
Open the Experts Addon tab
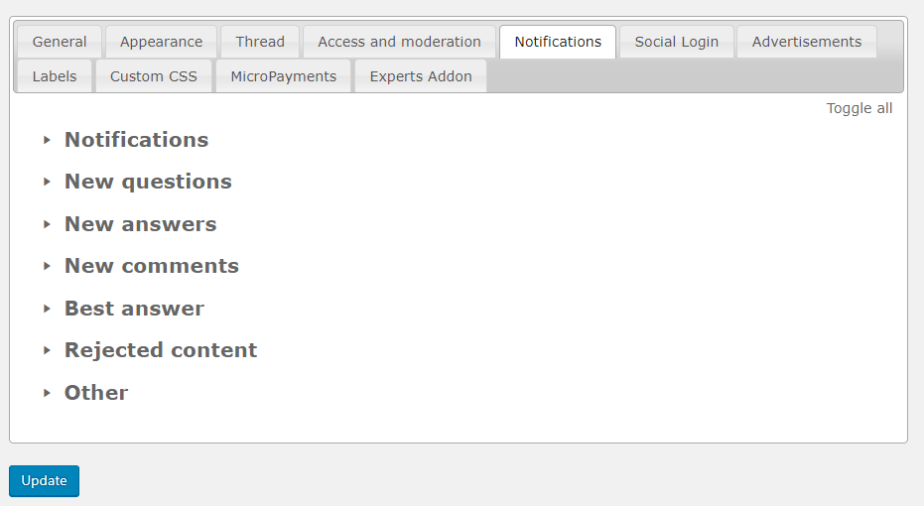coord(421,76)
